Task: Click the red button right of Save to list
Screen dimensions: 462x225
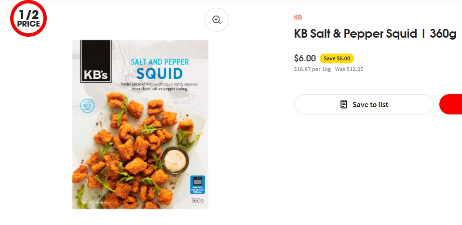Action: (452, 104)
